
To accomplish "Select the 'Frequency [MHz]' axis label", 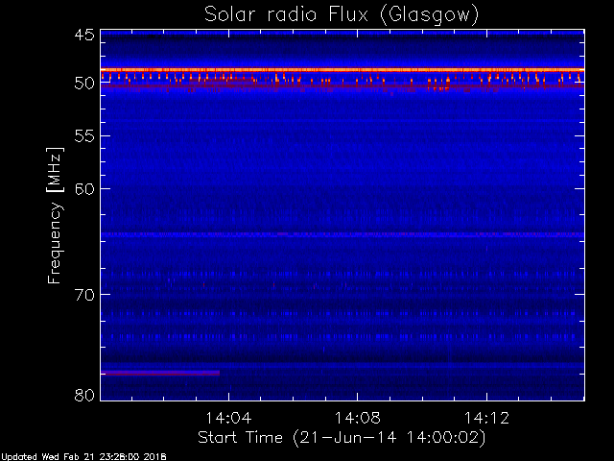I will pyautogui.click(x=55, y=215).
